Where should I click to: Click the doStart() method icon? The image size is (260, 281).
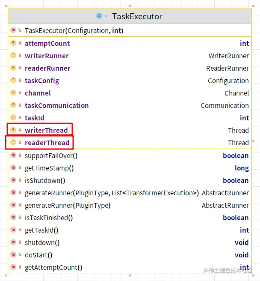click(13, 254)
